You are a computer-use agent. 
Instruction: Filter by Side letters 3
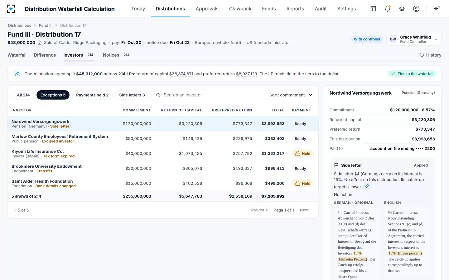click(132, 95)
